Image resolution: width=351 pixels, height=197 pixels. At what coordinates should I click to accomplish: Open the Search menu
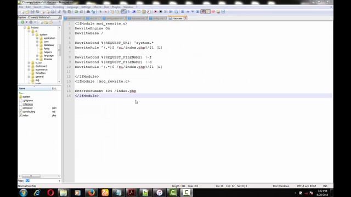tap(37, 7)
